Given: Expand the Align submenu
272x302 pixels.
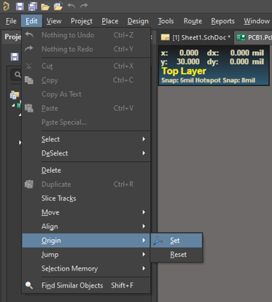Looking at the screenshot, I should click(x=86, y=226).
